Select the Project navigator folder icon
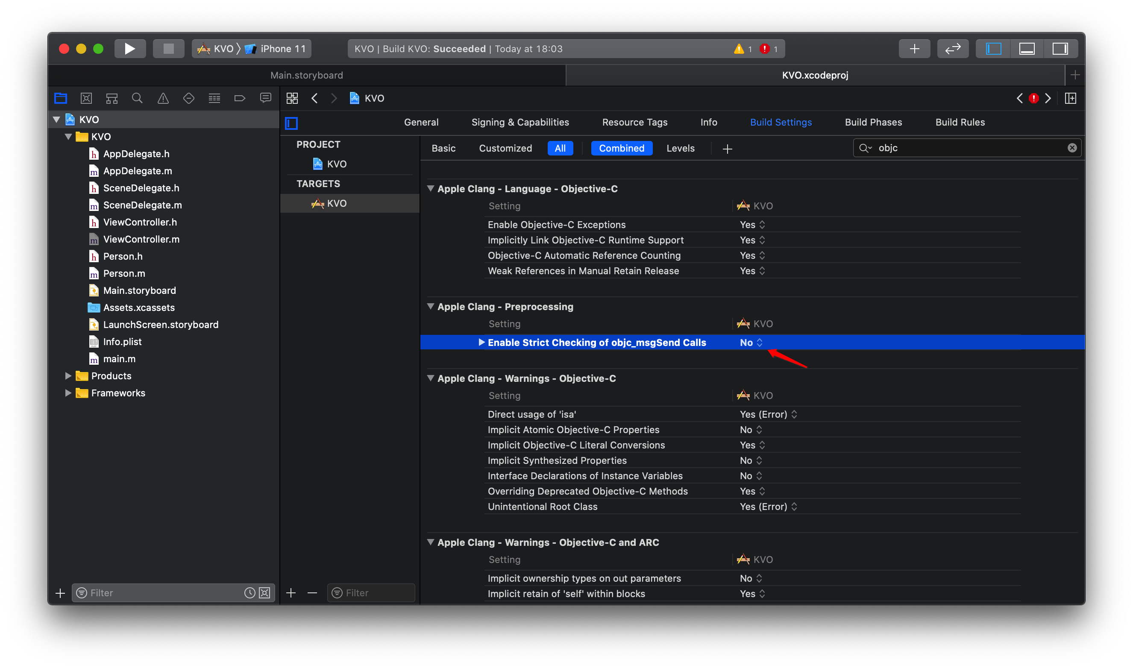Viewport: 1133px width, 668px height. click(61, 98)
